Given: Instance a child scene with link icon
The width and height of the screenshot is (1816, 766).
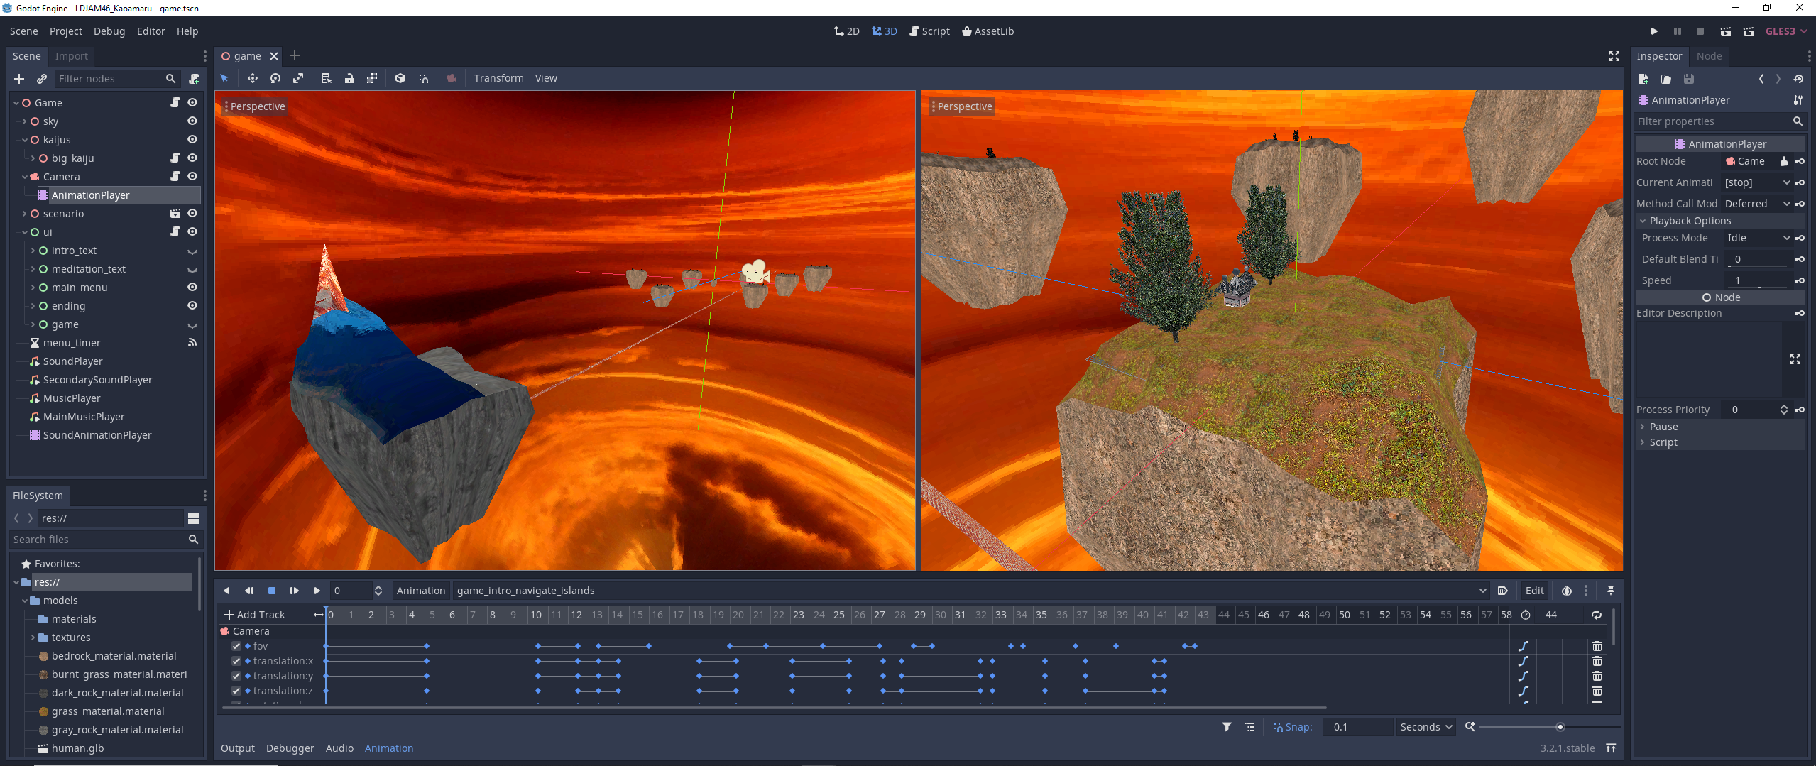Looking at the screenshot, I should pos(42,79).
